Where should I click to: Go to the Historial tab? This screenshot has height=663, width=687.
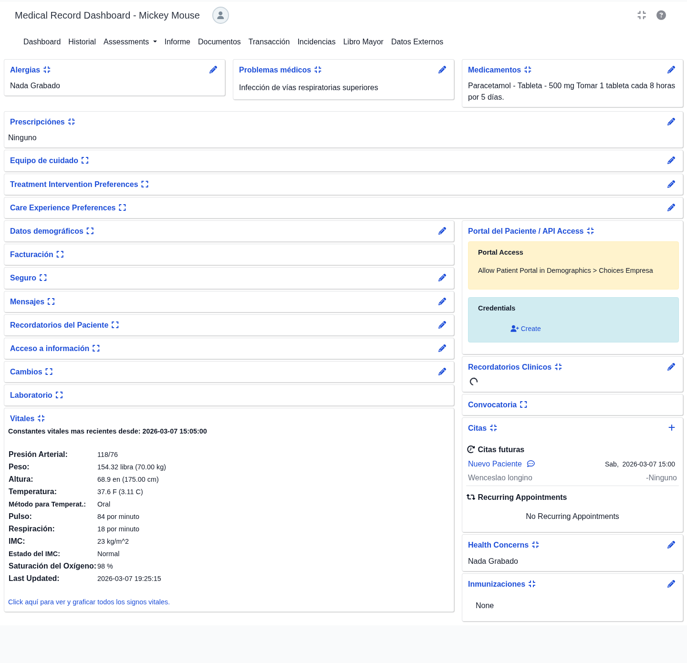82,42
